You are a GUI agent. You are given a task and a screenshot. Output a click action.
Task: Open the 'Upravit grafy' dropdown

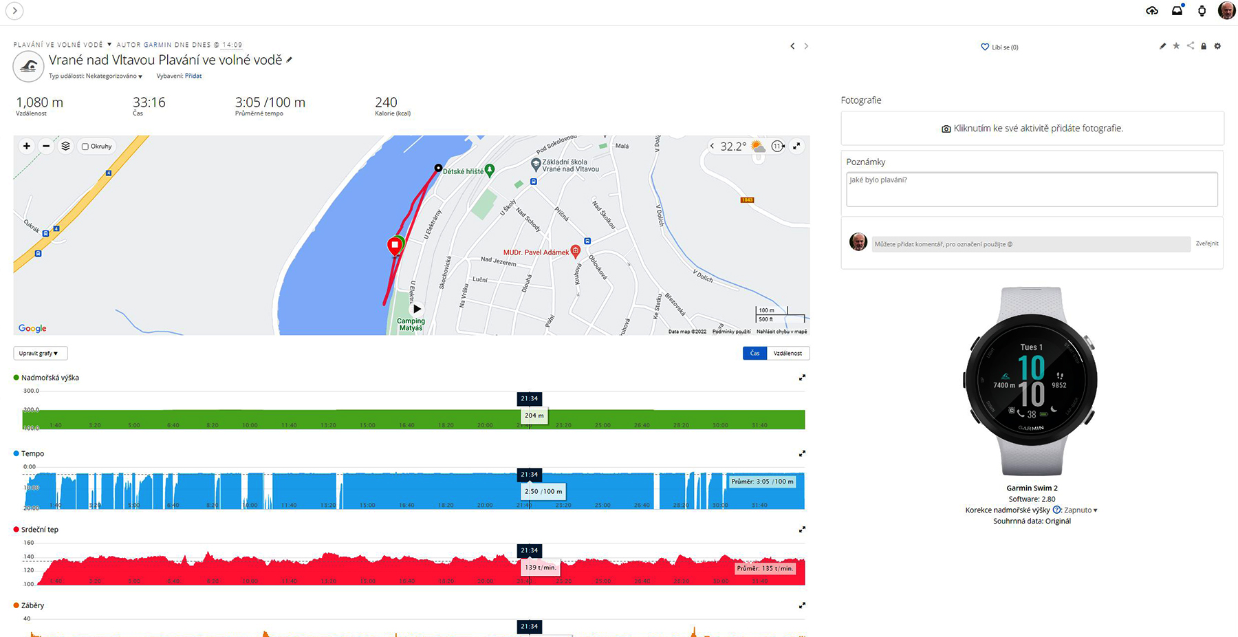40,353
